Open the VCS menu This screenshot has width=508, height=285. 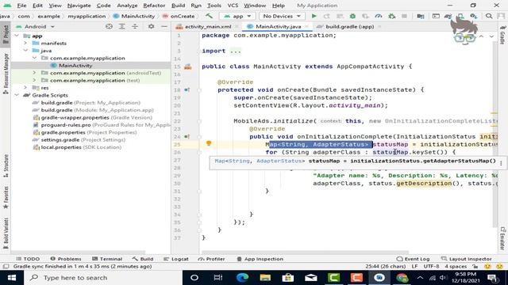click(233, 6)
